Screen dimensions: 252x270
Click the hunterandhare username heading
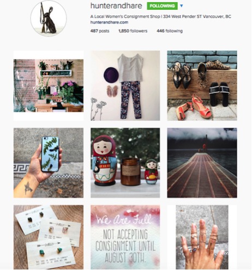116,6
